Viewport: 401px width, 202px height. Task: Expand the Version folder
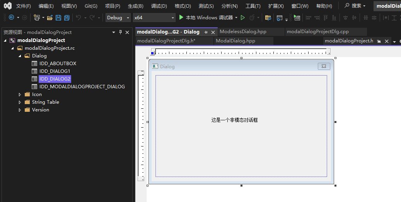[x=20, y=110]
